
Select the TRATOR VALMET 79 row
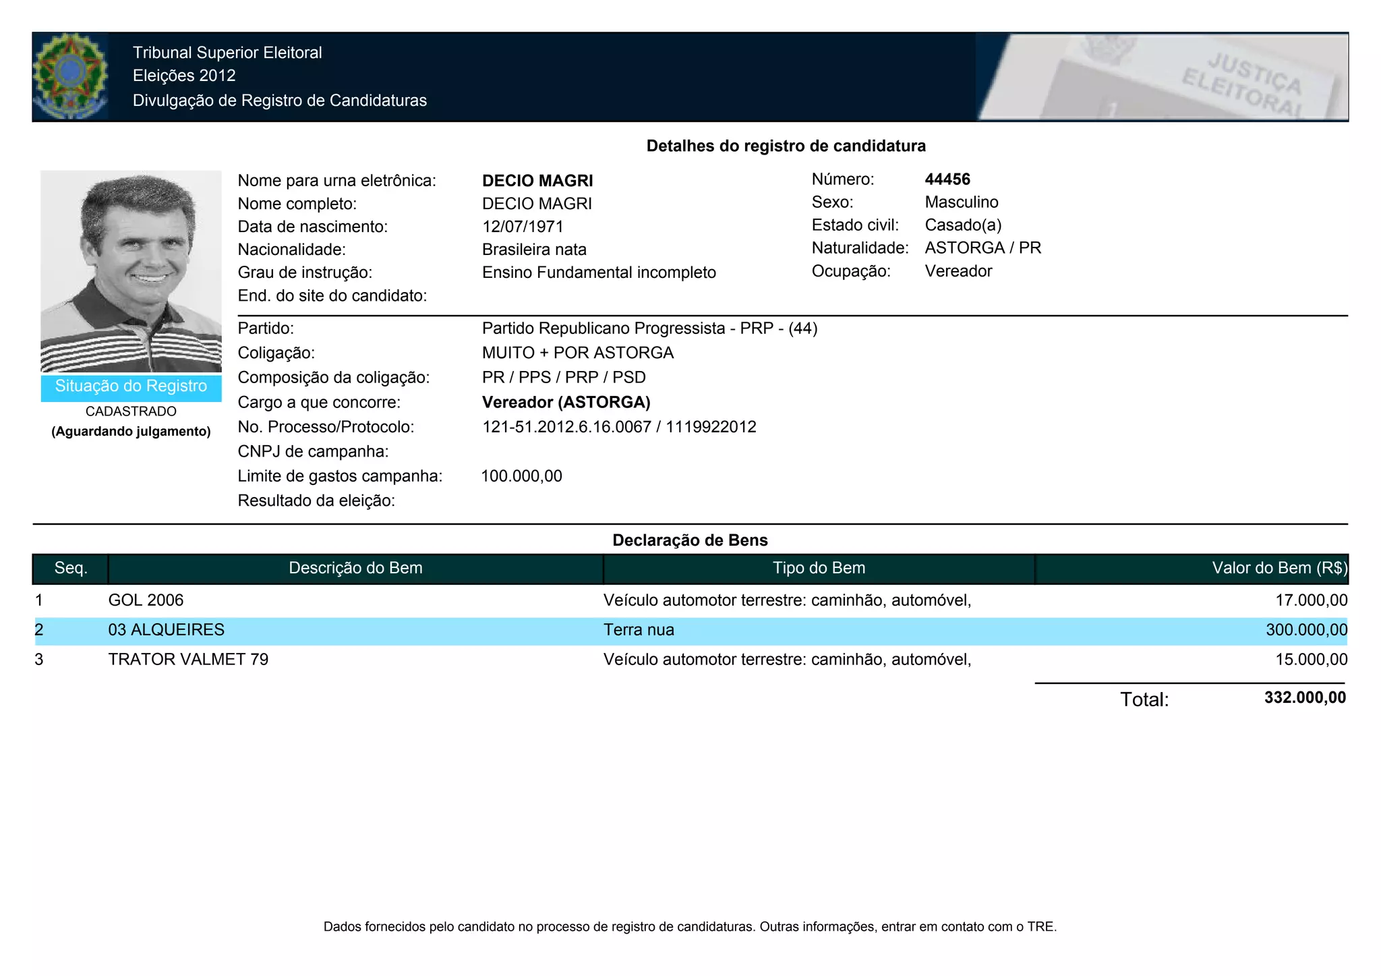pos(188,660)
